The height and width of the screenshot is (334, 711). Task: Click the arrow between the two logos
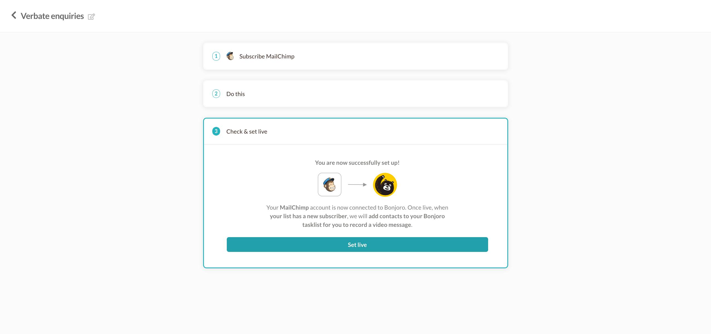[x=357, y=185]
